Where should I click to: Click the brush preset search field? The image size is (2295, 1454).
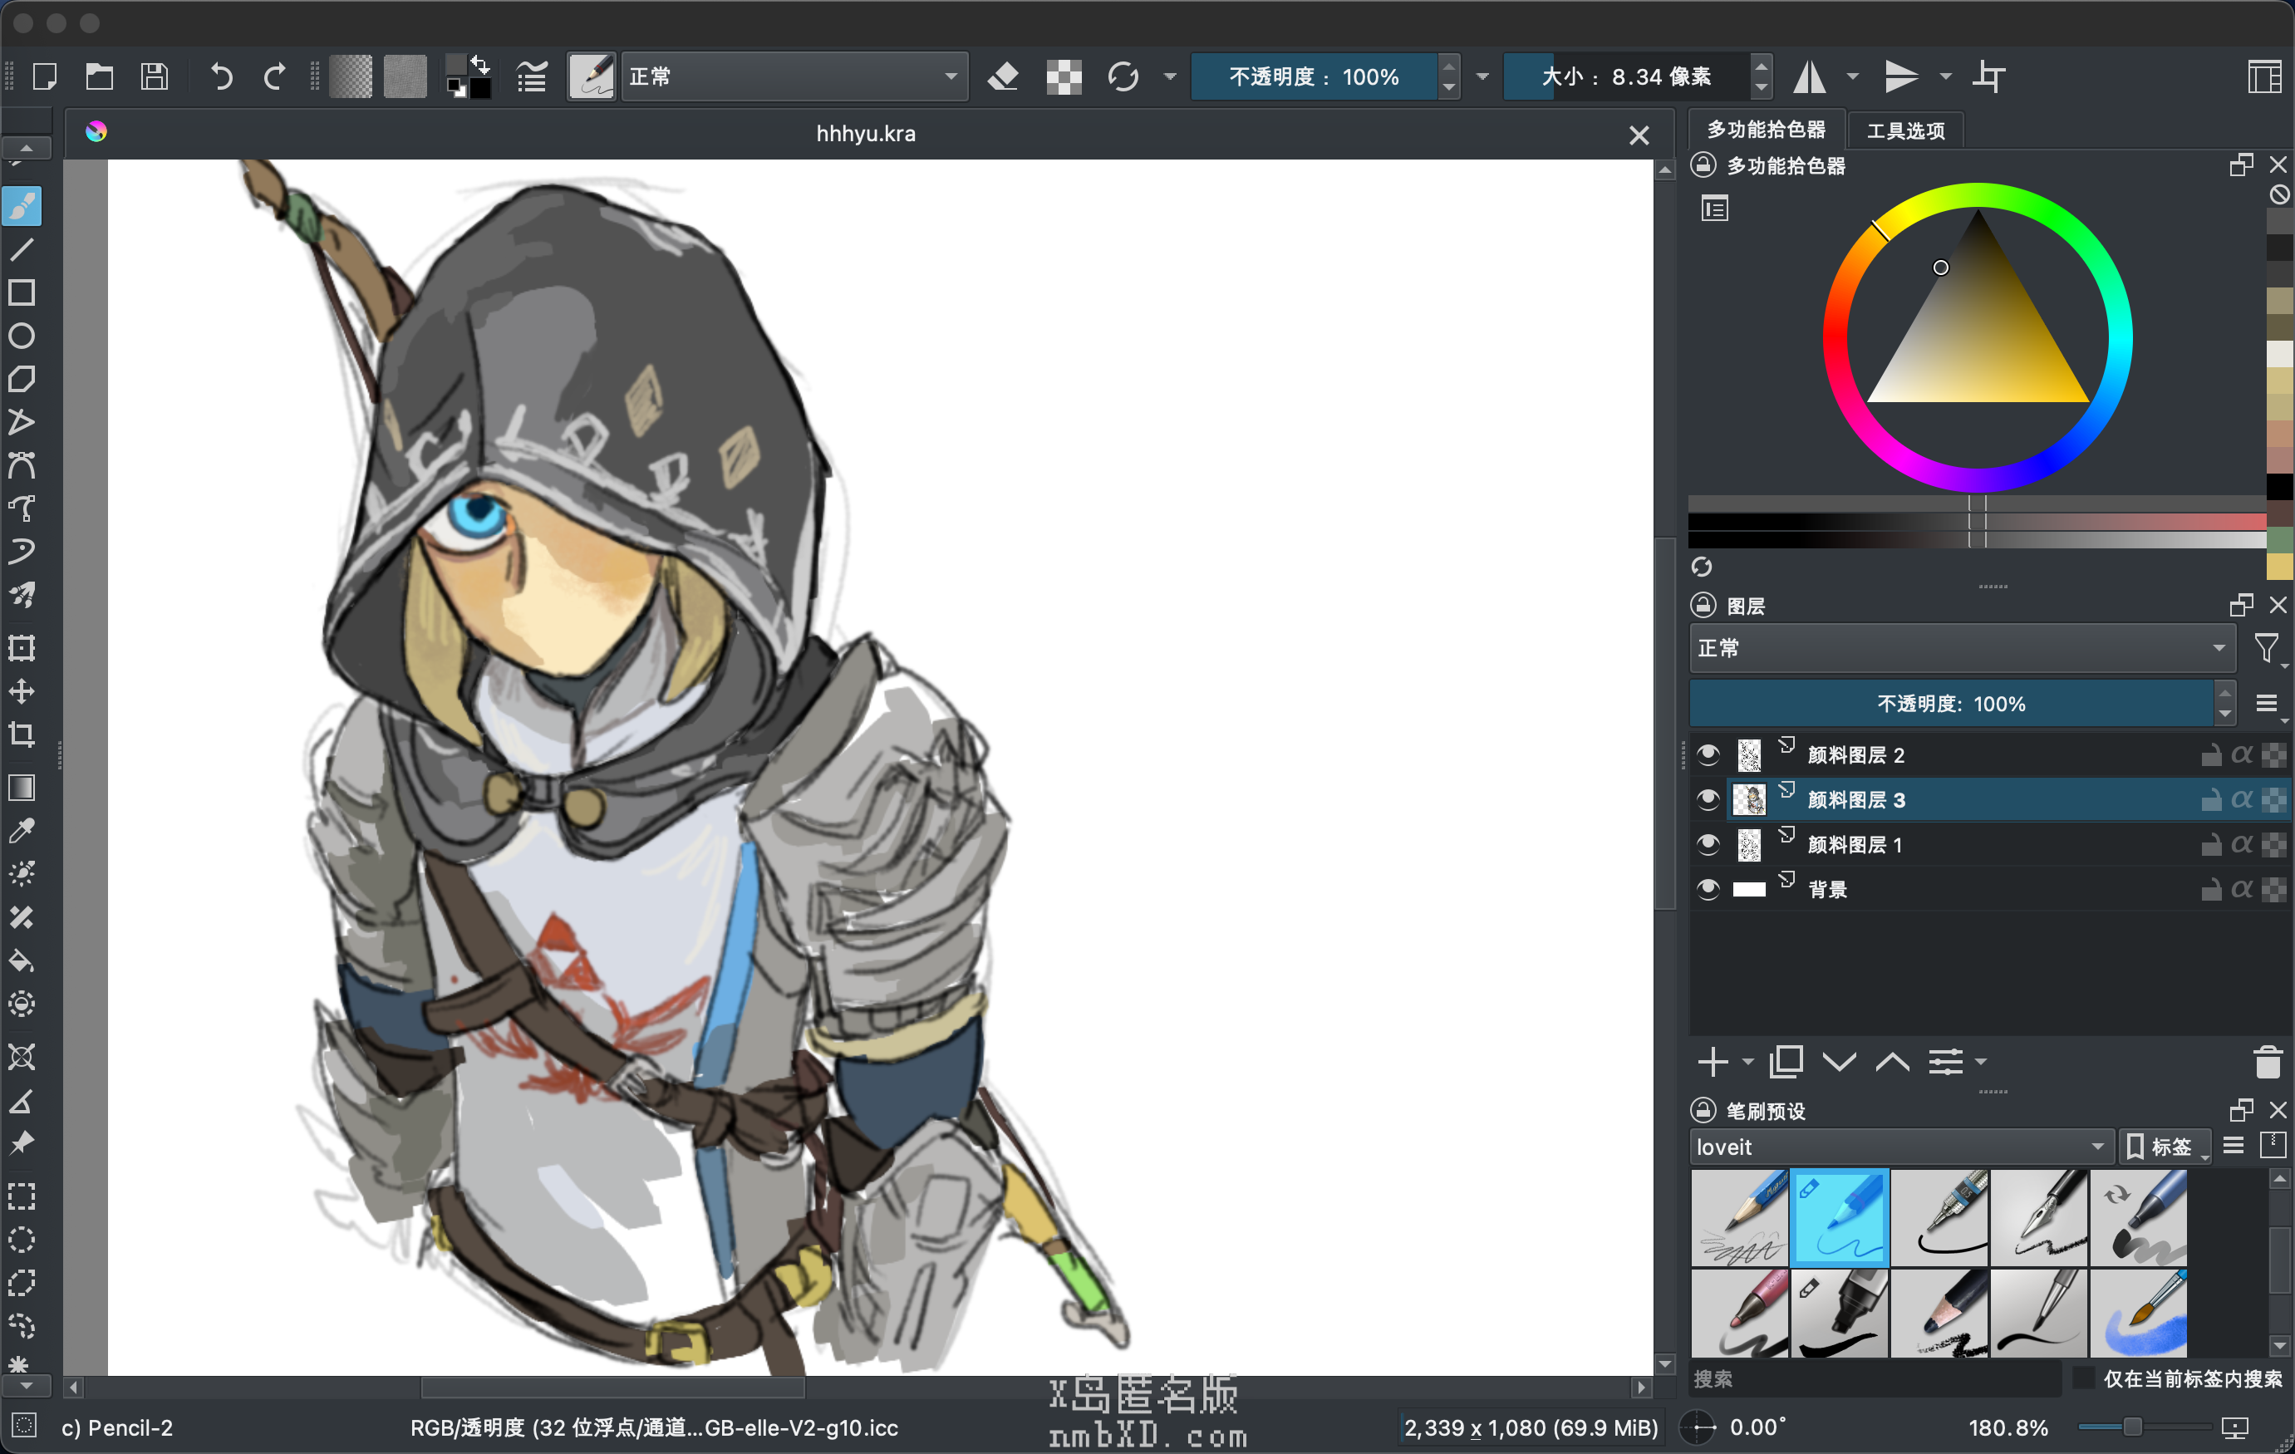pyautogui.click(x=1875, y=1378)
